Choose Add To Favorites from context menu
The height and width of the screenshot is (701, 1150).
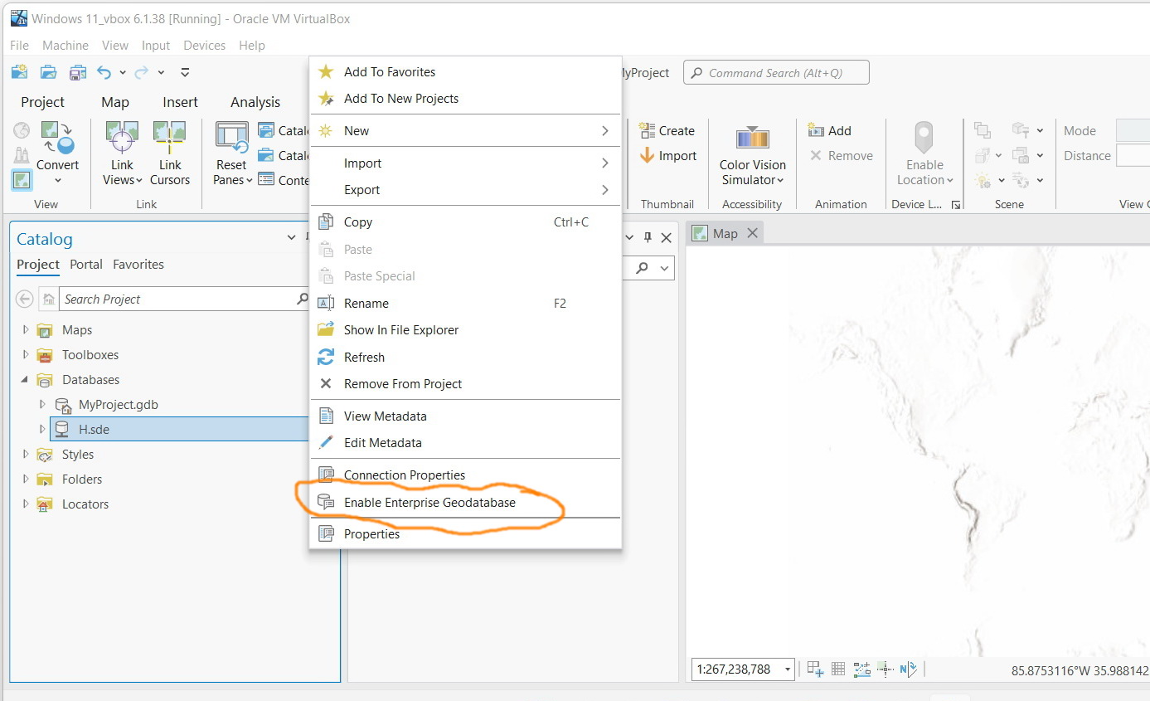pyautogui.click(x=465, y=72)
